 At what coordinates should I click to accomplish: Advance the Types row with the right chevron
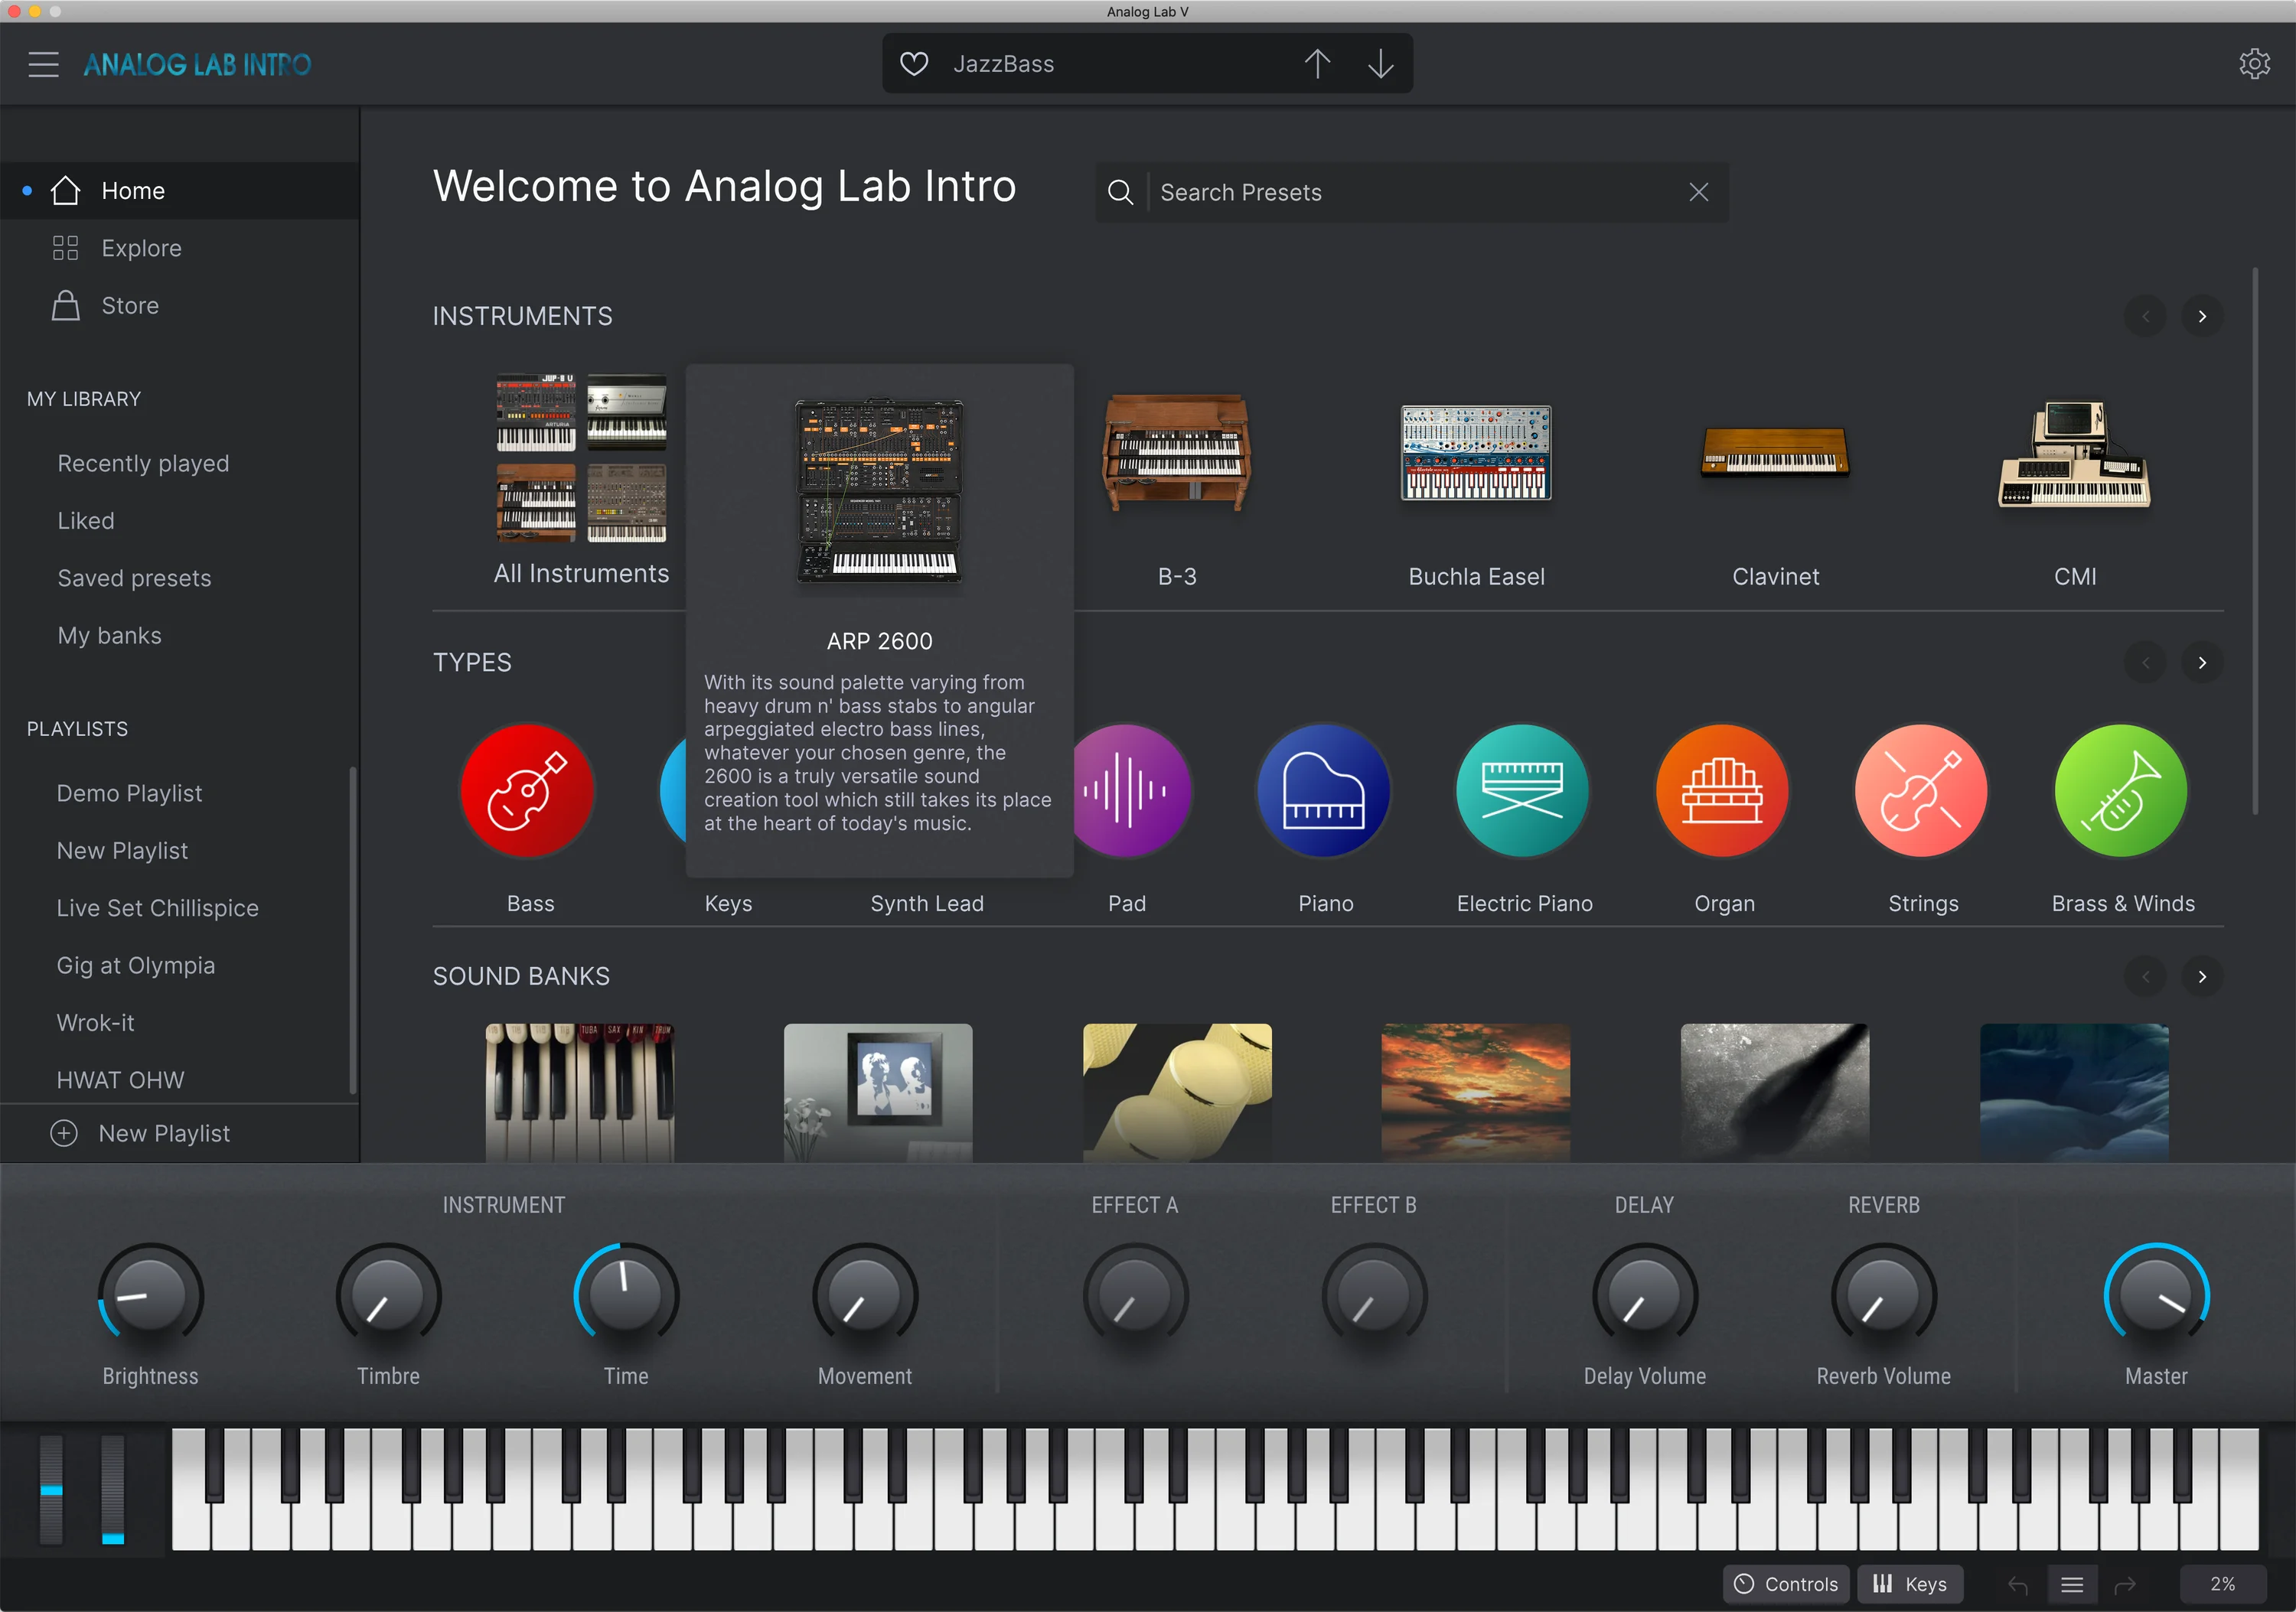(2203, 662)
